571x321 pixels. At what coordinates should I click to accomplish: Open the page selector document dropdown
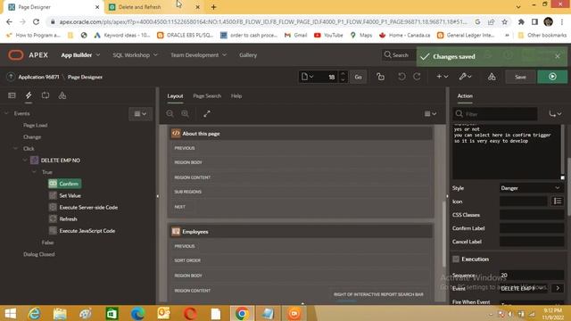[x=307, y=77]
